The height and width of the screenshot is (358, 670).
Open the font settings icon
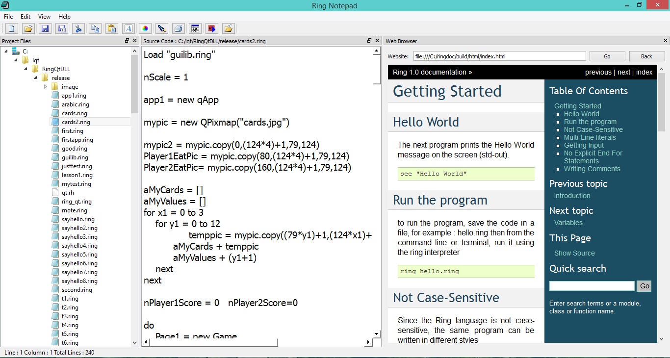tap(128, 28)
